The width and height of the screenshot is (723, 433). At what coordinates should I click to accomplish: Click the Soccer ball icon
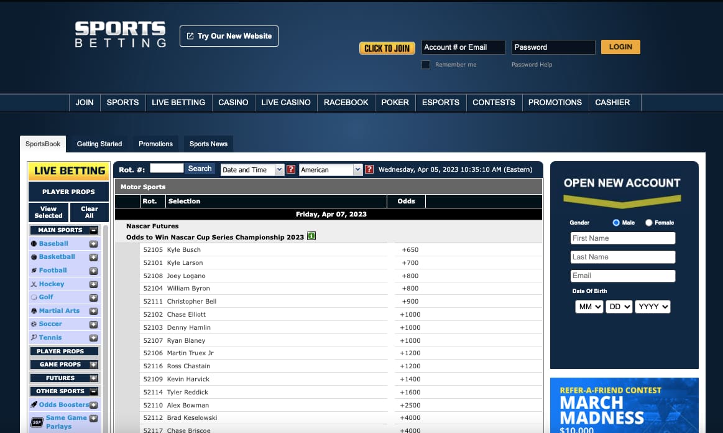click(x=34, y=324)
